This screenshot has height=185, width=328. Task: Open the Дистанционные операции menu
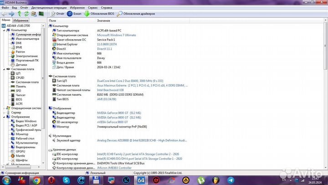click(49, 8)
